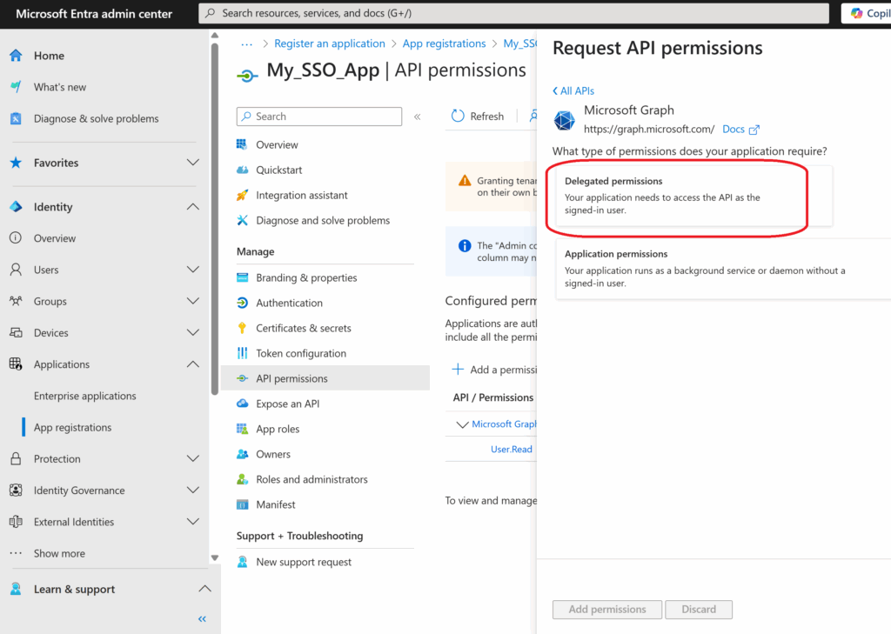The width and height of the screenshot is (891, 634).
Task: Select App registrations in sidebar
Action: tap(72, 427)
